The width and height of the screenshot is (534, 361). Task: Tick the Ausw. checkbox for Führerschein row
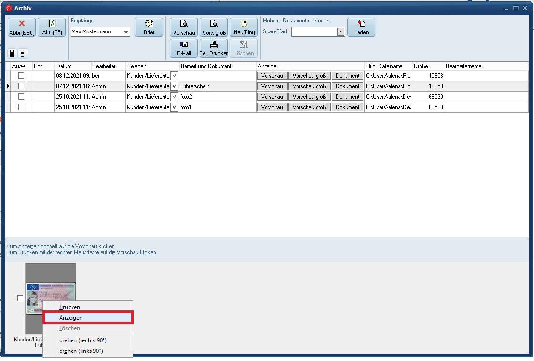coord(21,86)
